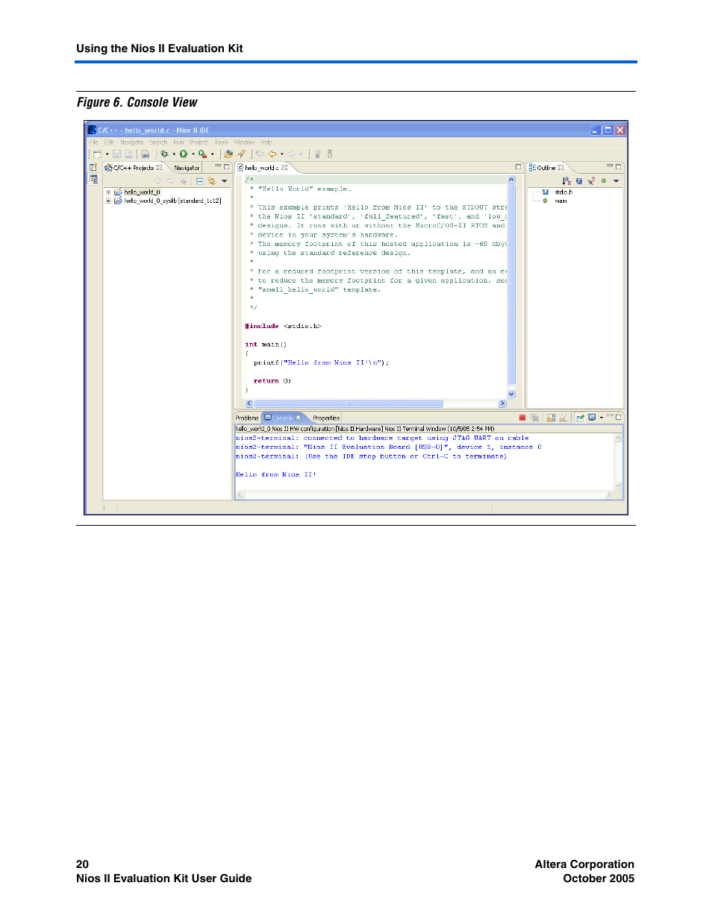Open the Display Selected Console dropdown arrow
Screen dimensions: 712x915
pyautogui.click(x=602, y=418)
